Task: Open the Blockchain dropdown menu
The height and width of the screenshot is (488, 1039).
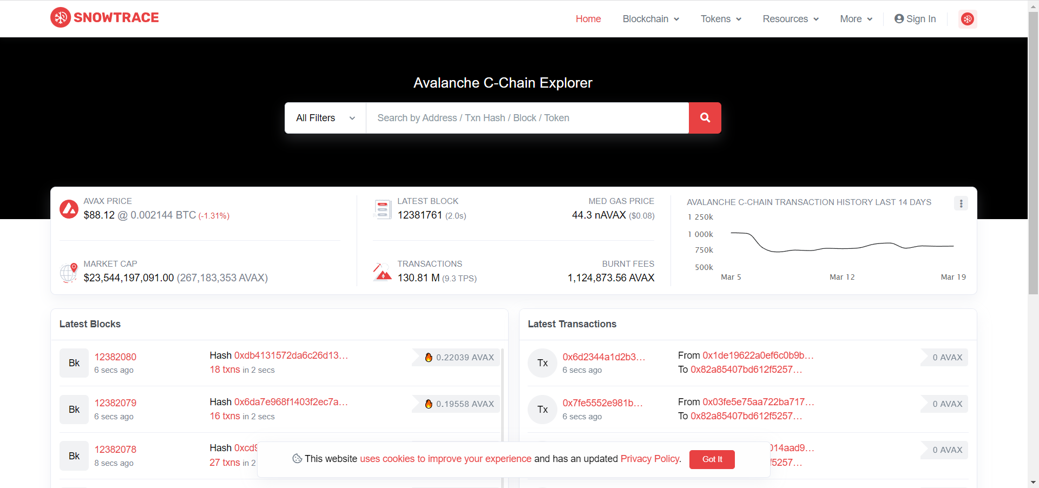Action: tap(650, 19)
